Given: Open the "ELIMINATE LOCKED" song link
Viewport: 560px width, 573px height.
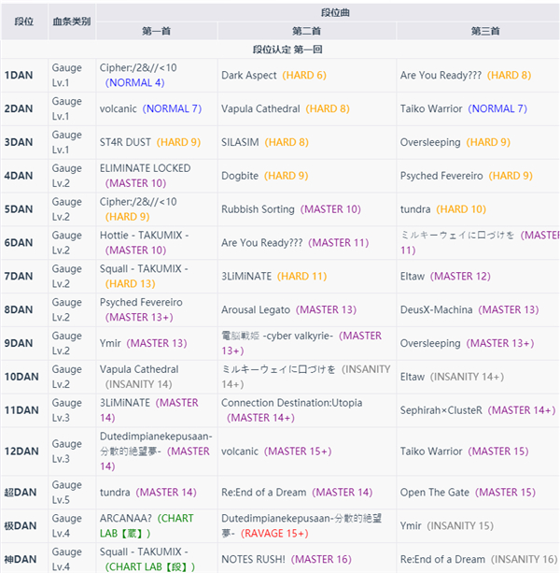Looking at the screenshot, I should point(145,168).
